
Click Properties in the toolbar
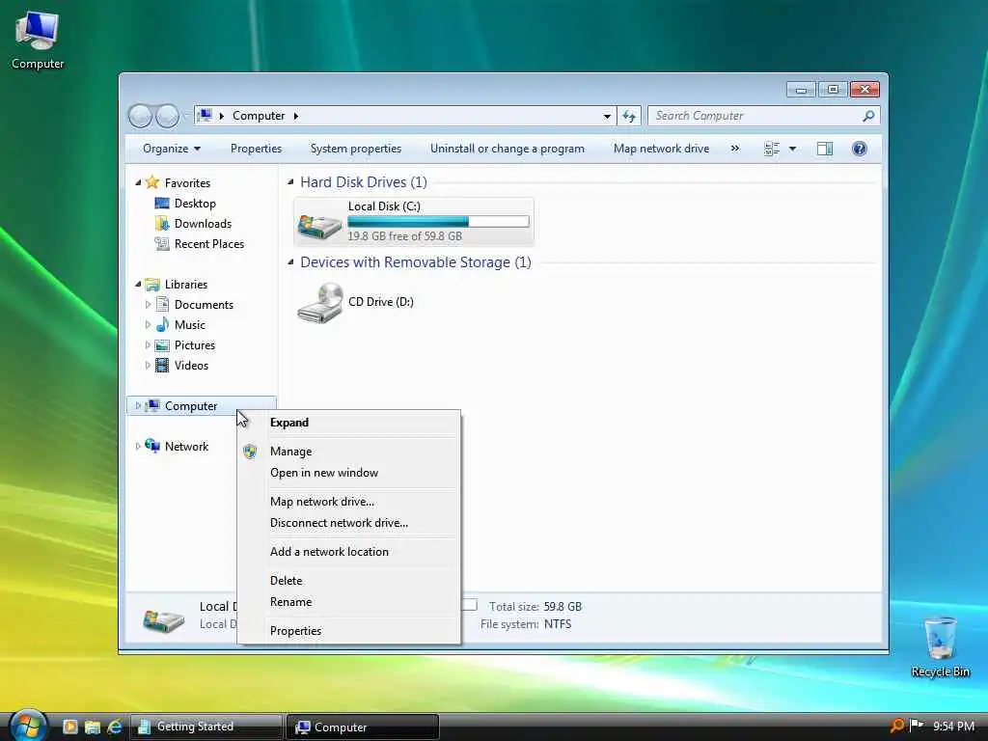[x=256, y=149]
